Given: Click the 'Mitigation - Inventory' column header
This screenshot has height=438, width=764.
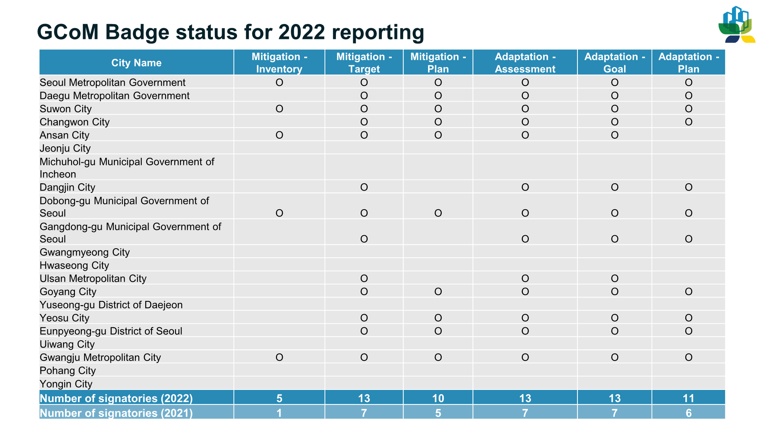Looking at the screenshot, I should coord(279,63).
